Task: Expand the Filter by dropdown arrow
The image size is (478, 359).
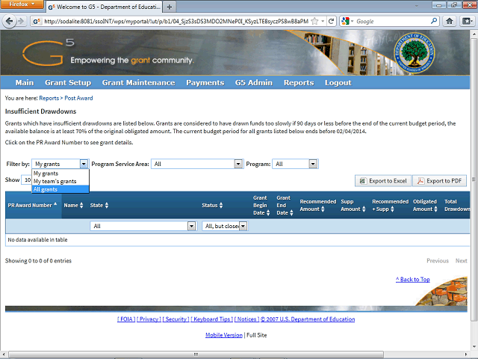Action: tap(84, 164)
